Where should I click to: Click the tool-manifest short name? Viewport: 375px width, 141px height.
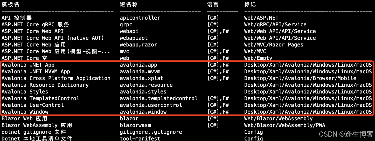(140, 138)
